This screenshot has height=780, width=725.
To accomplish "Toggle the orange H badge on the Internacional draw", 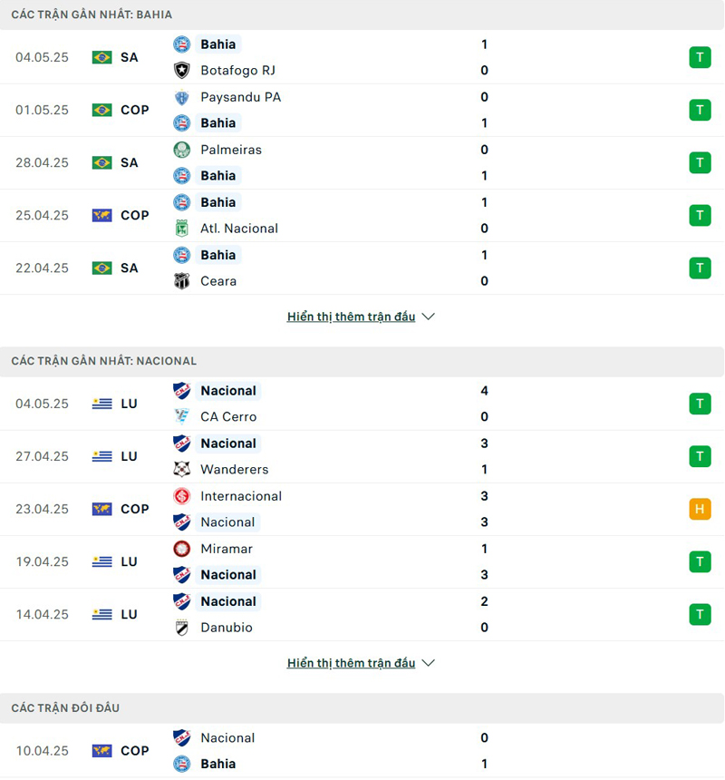I will [700, 509].
